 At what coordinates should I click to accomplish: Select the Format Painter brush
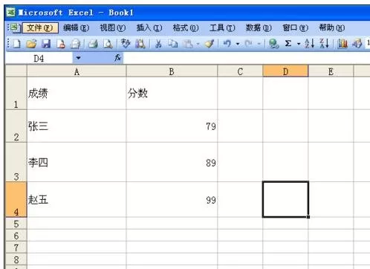tap(210, 44)
